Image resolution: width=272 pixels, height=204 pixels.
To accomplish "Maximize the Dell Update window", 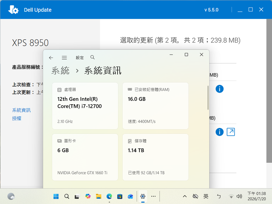I will (x=250, y=9).
